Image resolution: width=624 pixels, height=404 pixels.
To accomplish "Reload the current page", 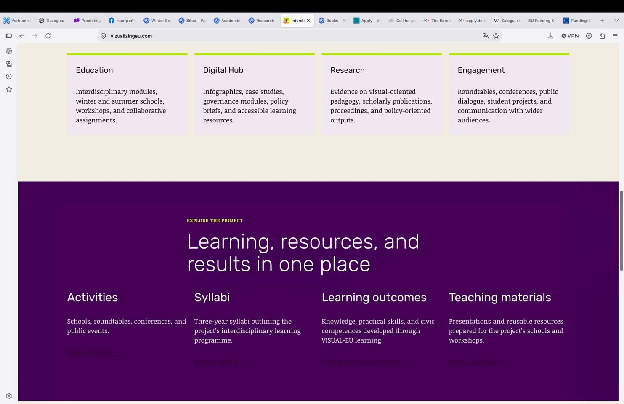I will [x=48, y=36].
